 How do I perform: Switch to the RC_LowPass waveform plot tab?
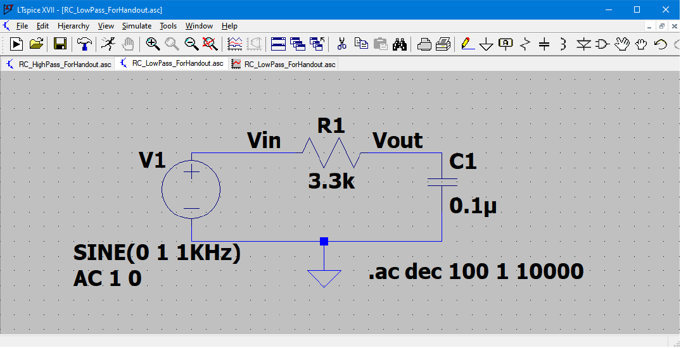point(284,64)
